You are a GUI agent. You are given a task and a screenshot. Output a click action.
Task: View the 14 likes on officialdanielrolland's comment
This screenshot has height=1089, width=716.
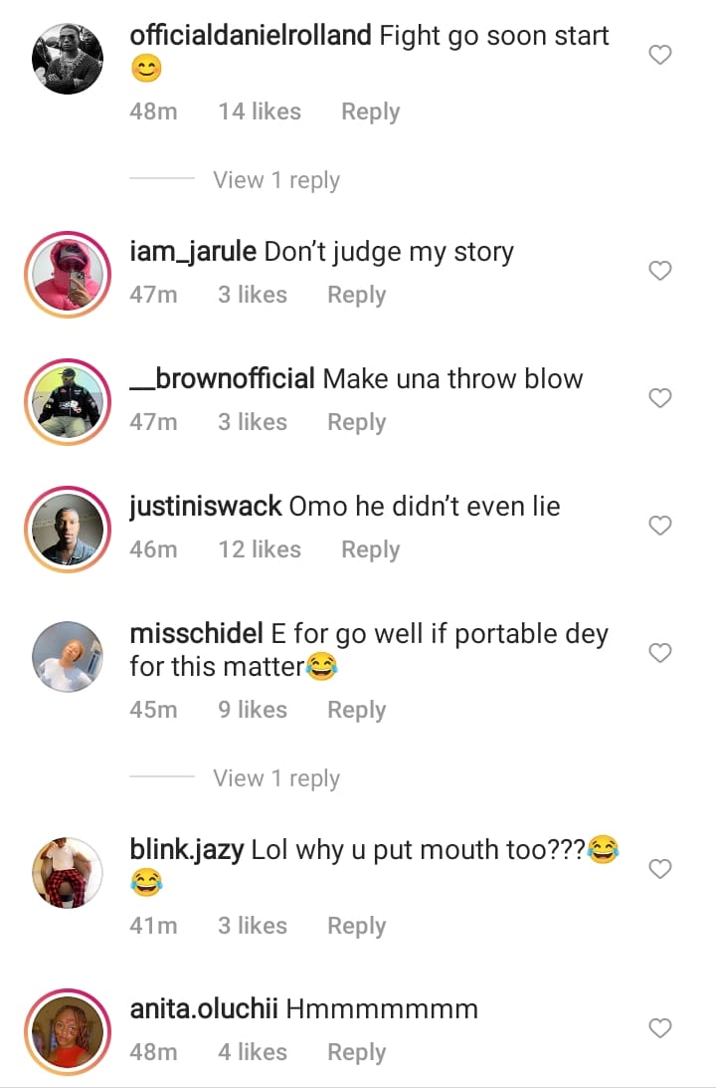(259, 111)
